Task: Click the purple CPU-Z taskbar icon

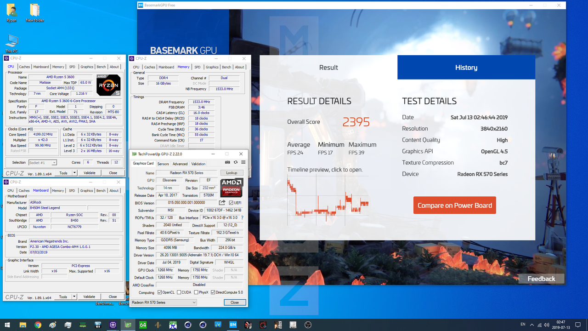Action: (x=113, y=325)
